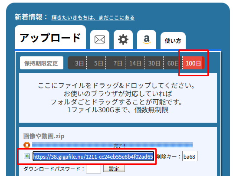Image resolution: width=233 pixels, height=176 pixels.
Task: Open the mail envelope tab
Action: coord(100,39)
